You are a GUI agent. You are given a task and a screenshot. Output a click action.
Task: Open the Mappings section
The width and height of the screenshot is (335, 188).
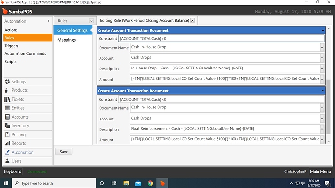coord(67,40)
